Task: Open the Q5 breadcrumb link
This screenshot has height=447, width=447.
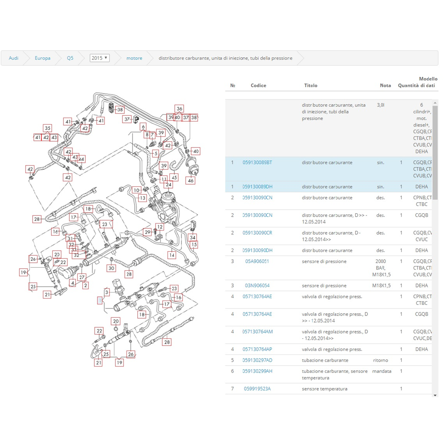Action: tap(70, 58)
